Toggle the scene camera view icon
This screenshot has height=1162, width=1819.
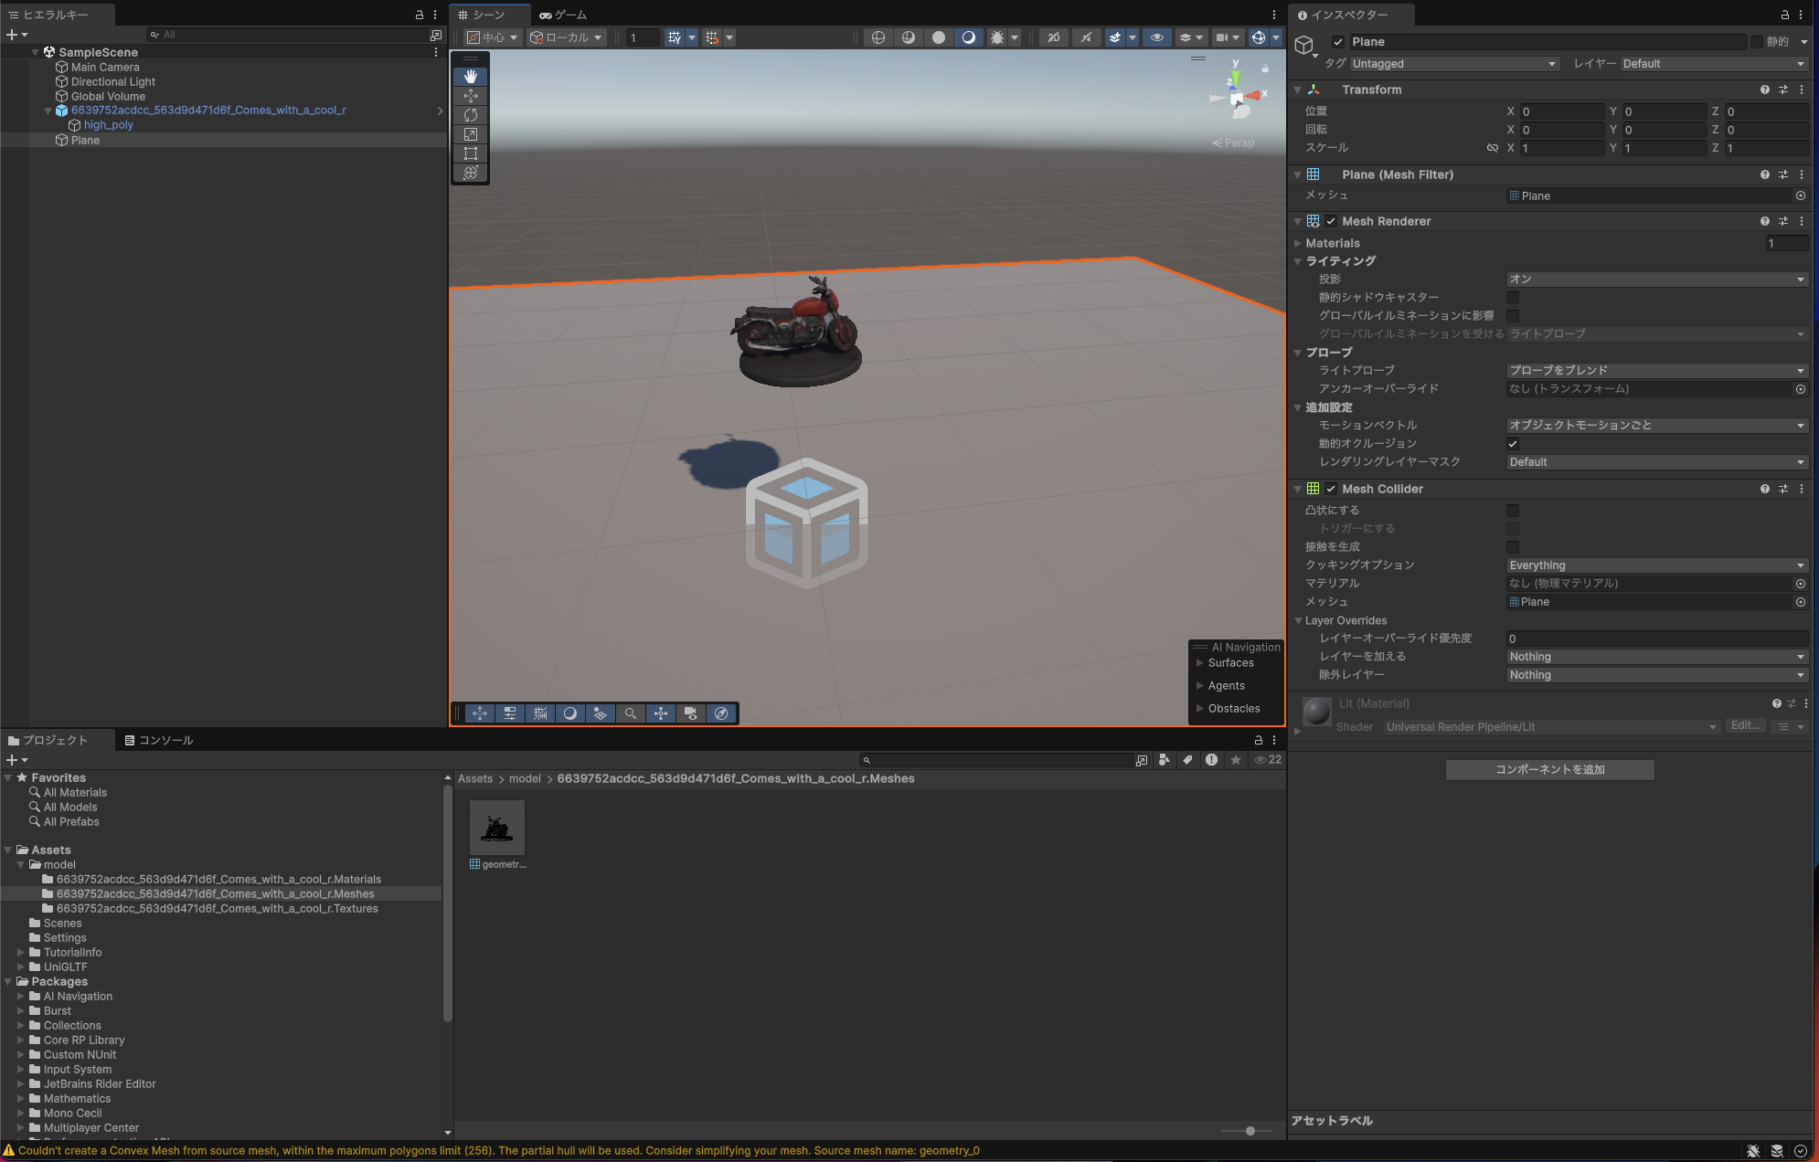(692, 713)
